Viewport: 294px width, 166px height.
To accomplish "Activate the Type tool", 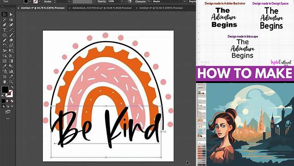I will click(x=5, y=30).
